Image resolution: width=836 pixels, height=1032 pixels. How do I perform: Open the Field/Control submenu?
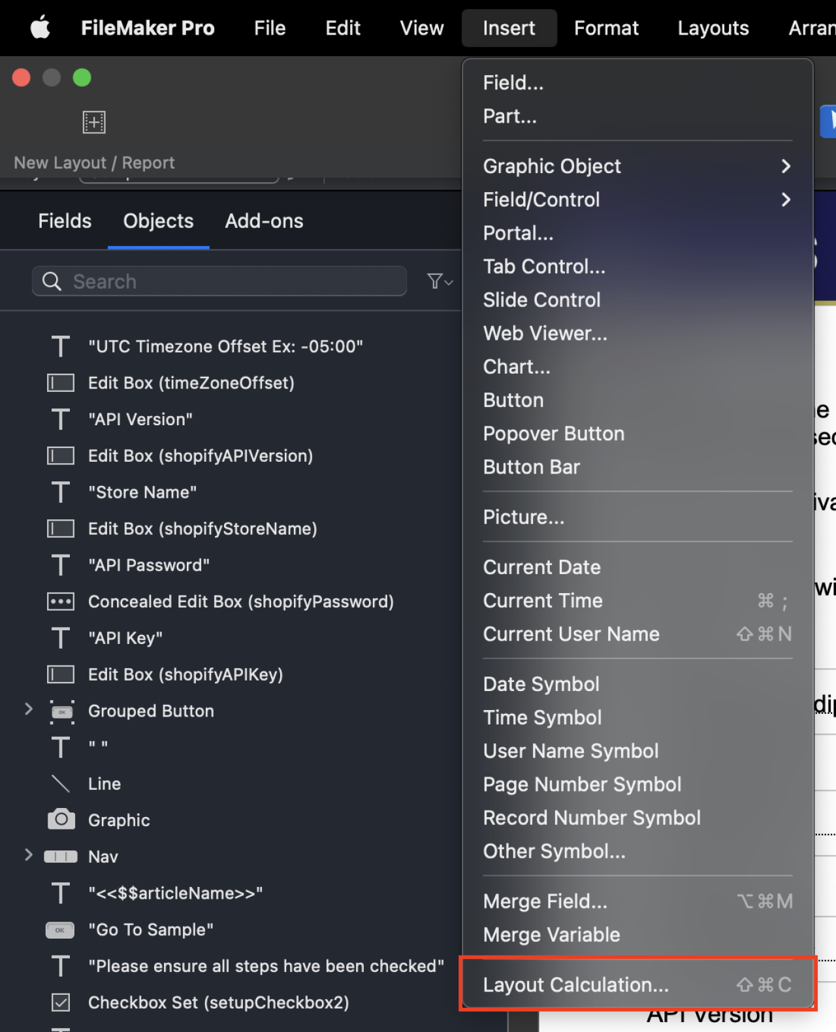point(637,199)
